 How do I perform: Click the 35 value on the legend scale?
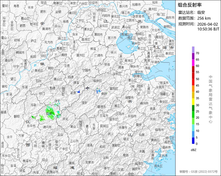(x=197, y=98)
